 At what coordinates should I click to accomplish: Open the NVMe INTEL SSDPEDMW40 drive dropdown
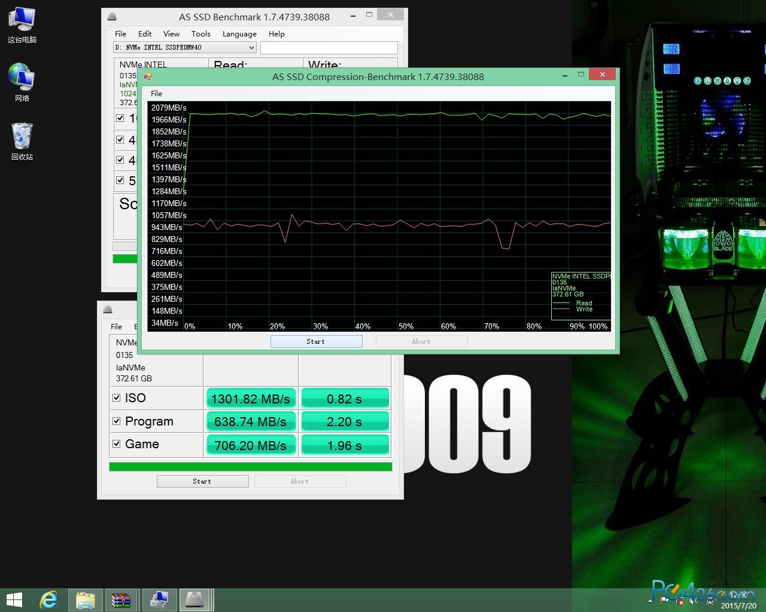point(185,47)
